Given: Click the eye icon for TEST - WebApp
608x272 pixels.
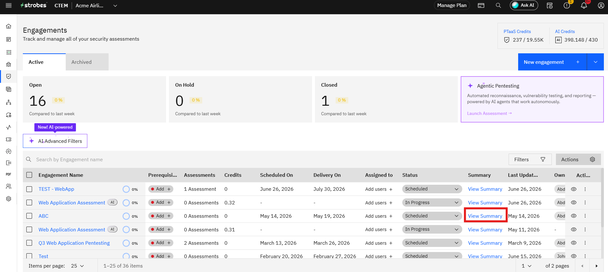Looking at the screenshot, I should 574,189.
